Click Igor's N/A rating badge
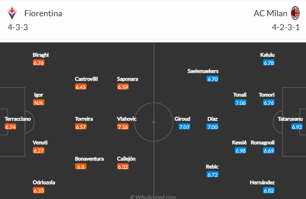This screenshot has width=306, height=199. point(38,103)
